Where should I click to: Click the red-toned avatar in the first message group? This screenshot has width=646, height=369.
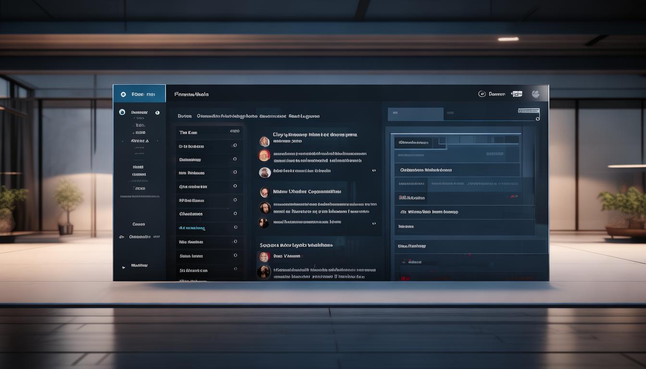(264, 155)
